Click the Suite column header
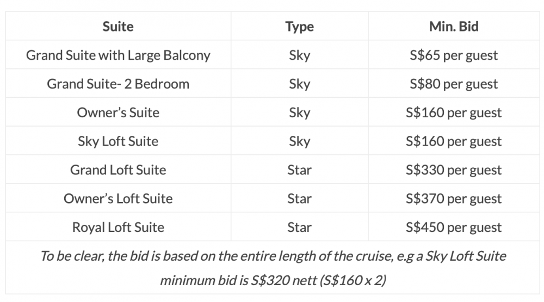This screenshot has height=302, width=544. point(118,26)
